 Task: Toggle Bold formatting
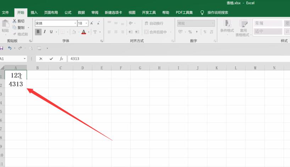pos(38,32)
